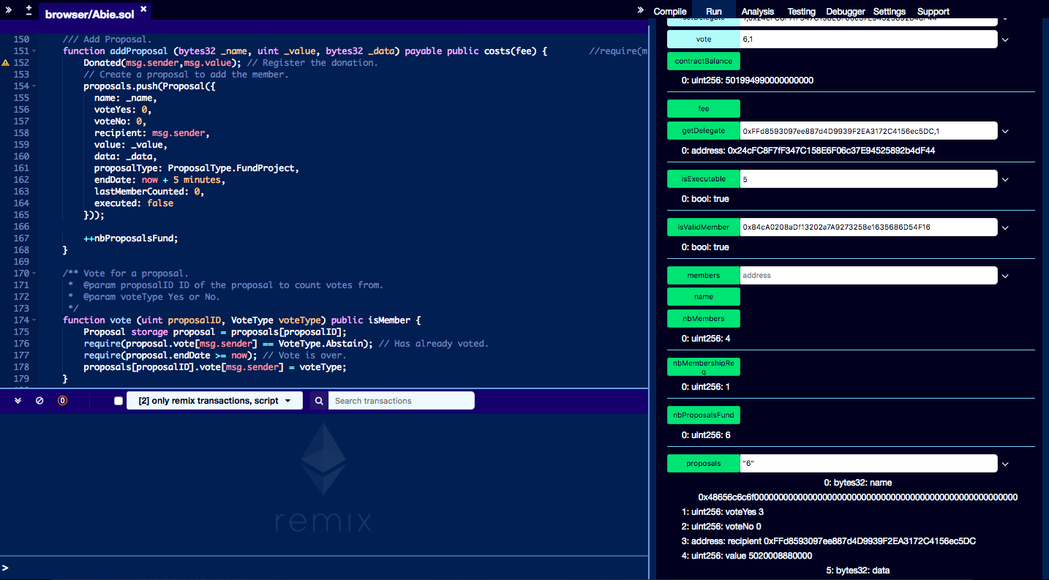Call the name getter button
Viewport: 1049px width, 580px height.
pyautogui.click(x=704, y=297)
